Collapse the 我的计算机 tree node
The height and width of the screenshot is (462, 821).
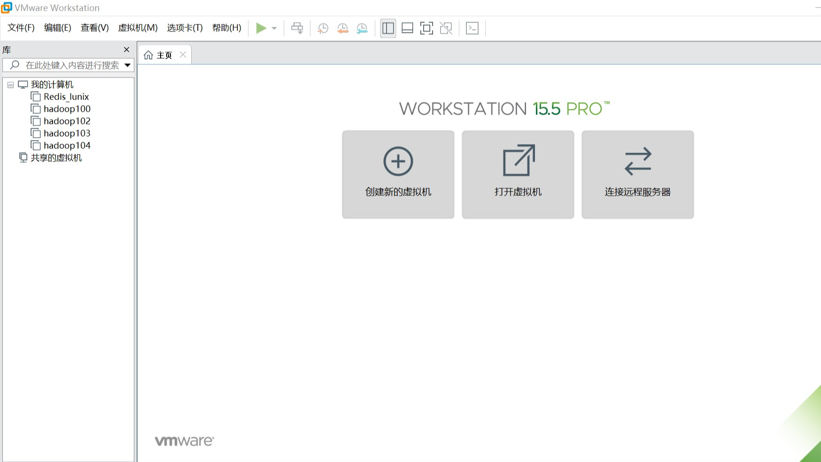(x=10, y=85)
